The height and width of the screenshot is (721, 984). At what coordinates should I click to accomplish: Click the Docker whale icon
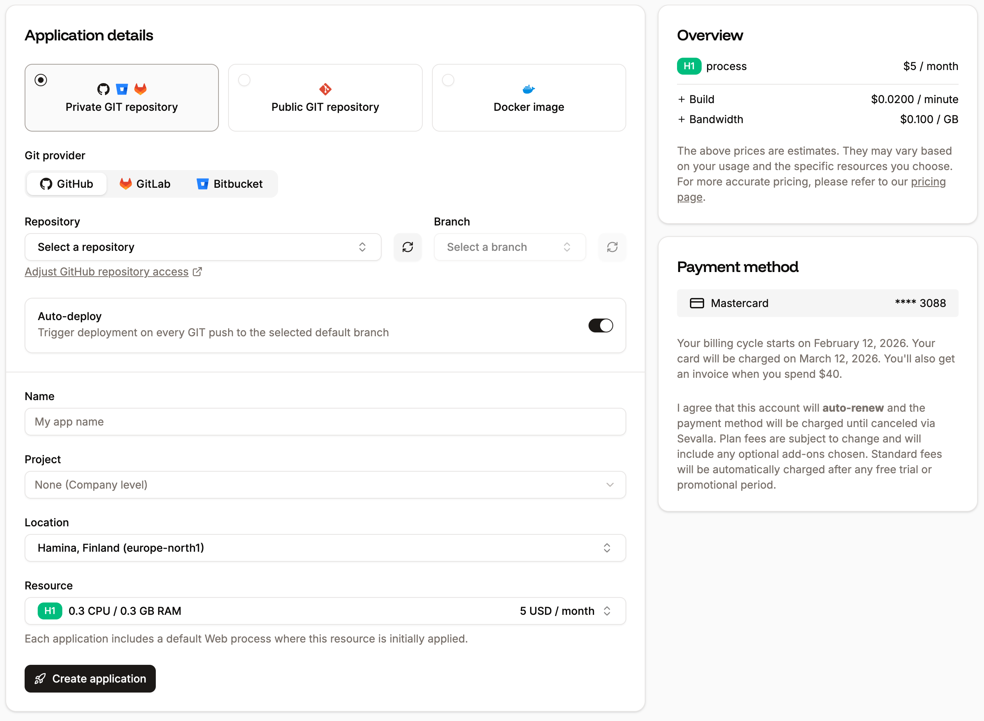(529, 88)
